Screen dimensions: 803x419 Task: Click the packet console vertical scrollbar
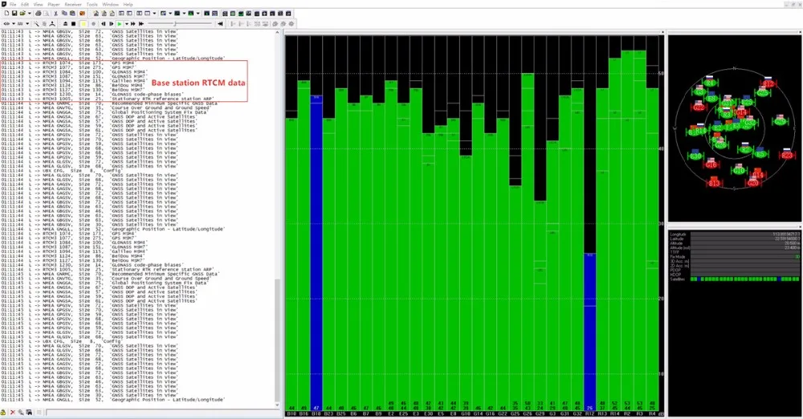(x=278, y=218)
